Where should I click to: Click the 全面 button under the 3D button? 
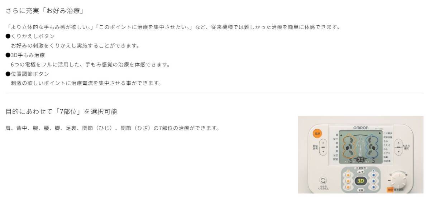(x=360, y=190)
